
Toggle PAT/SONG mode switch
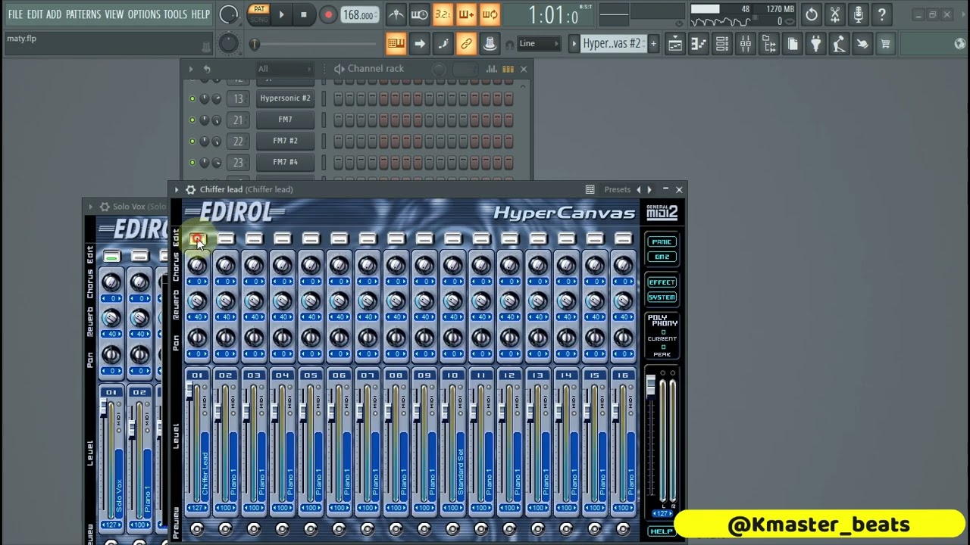259,14
